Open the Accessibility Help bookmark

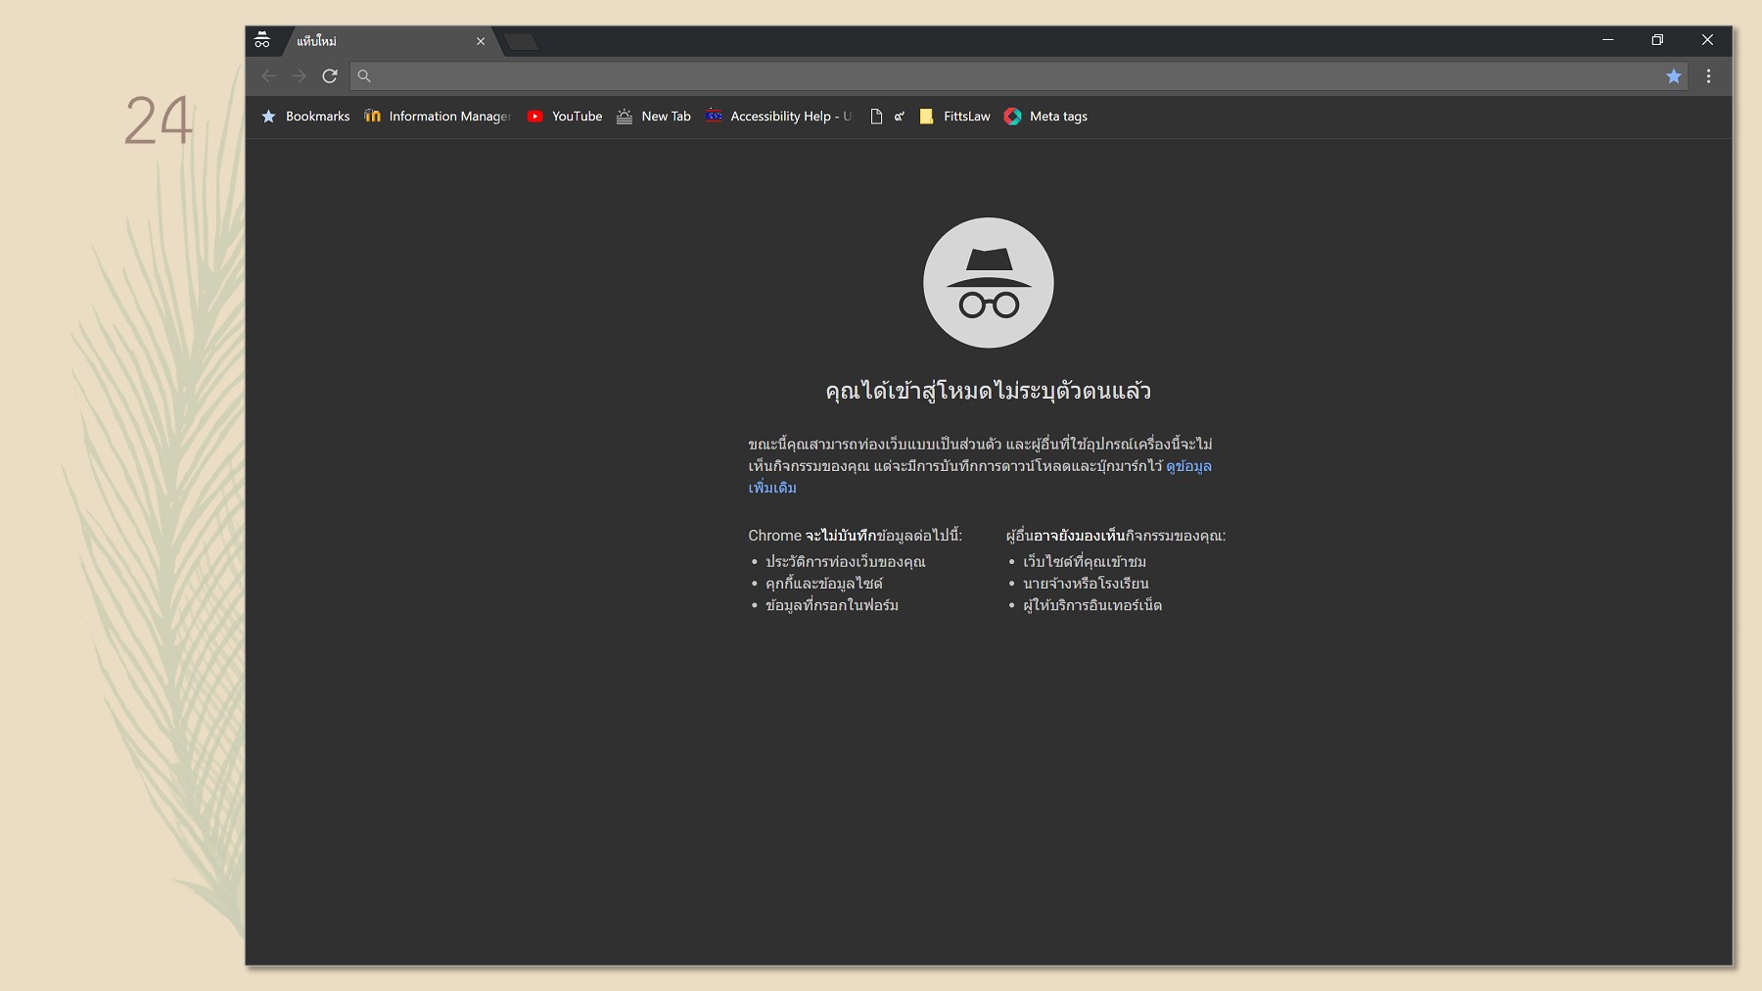coord(779,117)
